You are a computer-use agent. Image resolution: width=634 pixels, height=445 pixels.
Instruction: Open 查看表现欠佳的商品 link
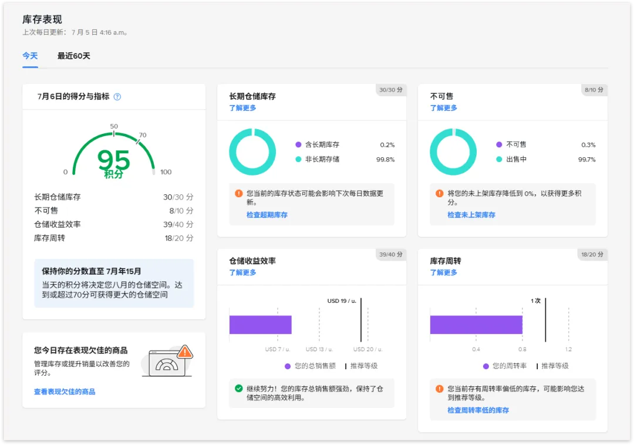pyautogui.click(x=65, y=391)
